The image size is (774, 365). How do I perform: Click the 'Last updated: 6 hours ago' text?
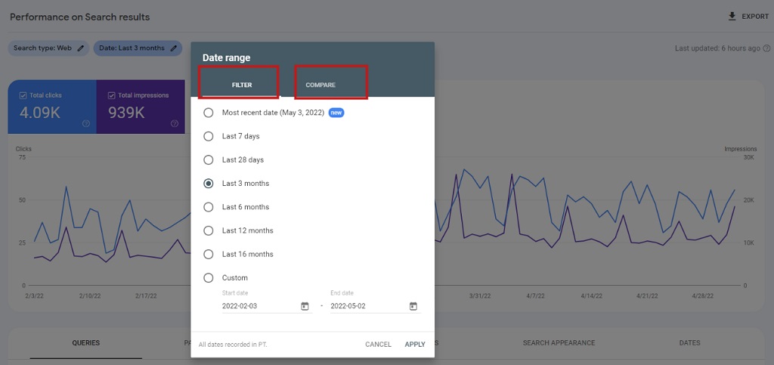717,48
